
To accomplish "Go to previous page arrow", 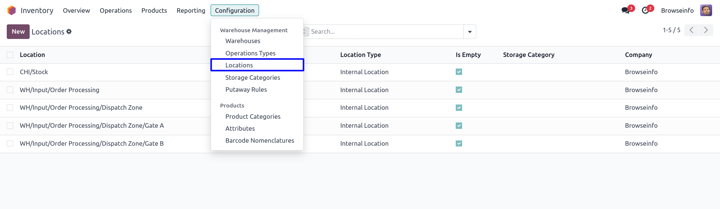I will click(x=691, y=30).
